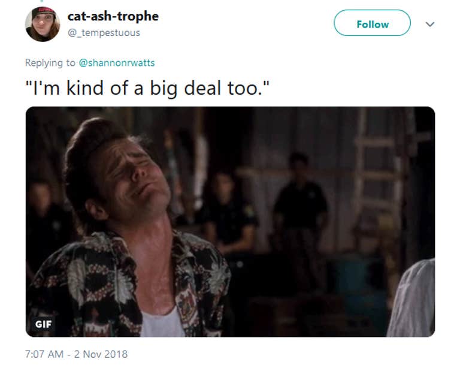
Task: Follow the cat-ash-trophe account
Action: pyautogui.click(x=372, y=23)
